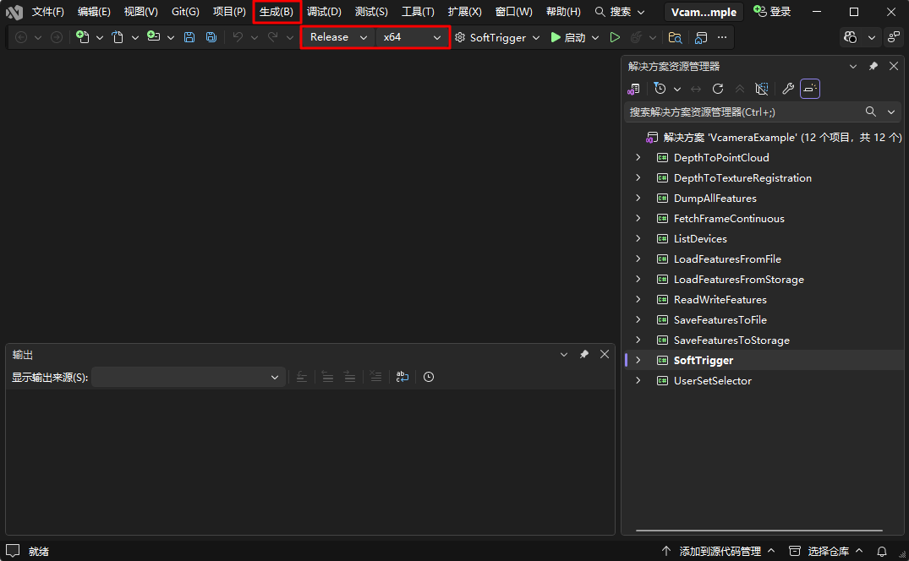The height and width of the screenshot is (561, 909).
Task: Open the toolbar overflow ellipsis
Action: pyautogui.click(x=722, y=38)
